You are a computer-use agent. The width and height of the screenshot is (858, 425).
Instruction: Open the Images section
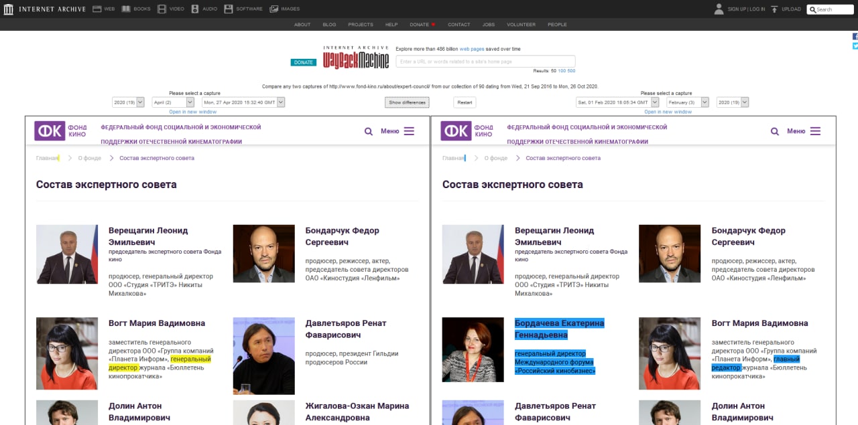[x=284, y=9]
